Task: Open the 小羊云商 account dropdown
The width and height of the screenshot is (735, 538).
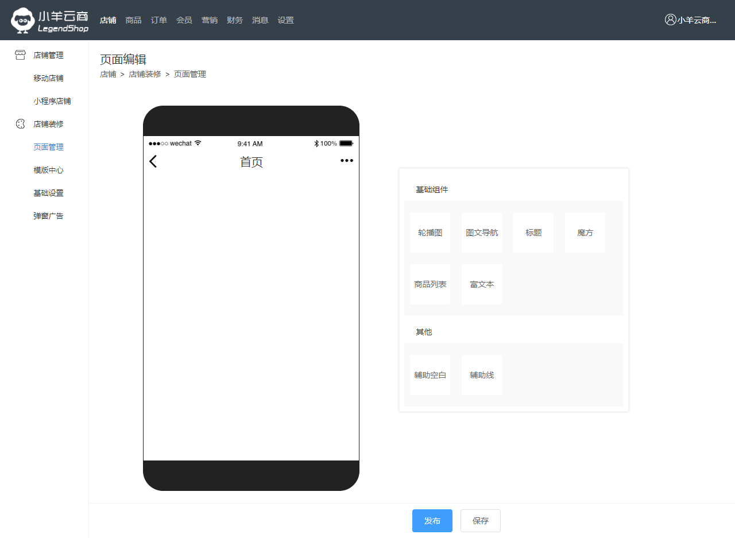Action: (x=696, y=20)
